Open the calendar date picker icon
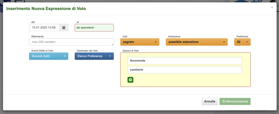This screenshot has height=114, width=279. [x=64, y=27]
